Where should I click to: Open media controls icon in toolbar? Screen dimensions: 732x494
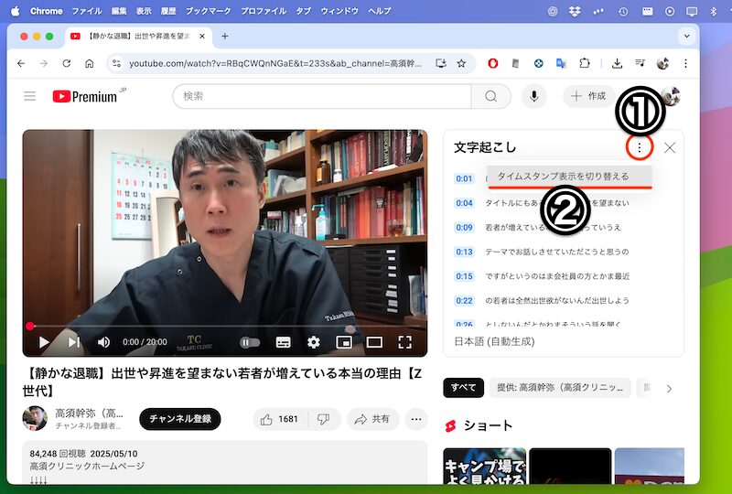point(640,63)
